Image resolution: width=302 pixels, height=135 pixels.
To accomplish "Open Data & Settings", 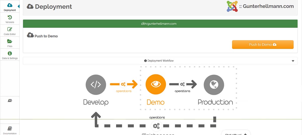I will (x=10, y=55).
